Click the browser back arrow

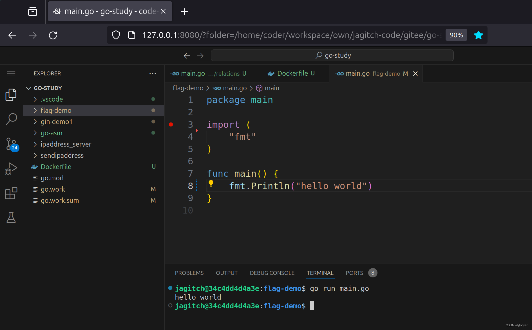coord(12,35)
